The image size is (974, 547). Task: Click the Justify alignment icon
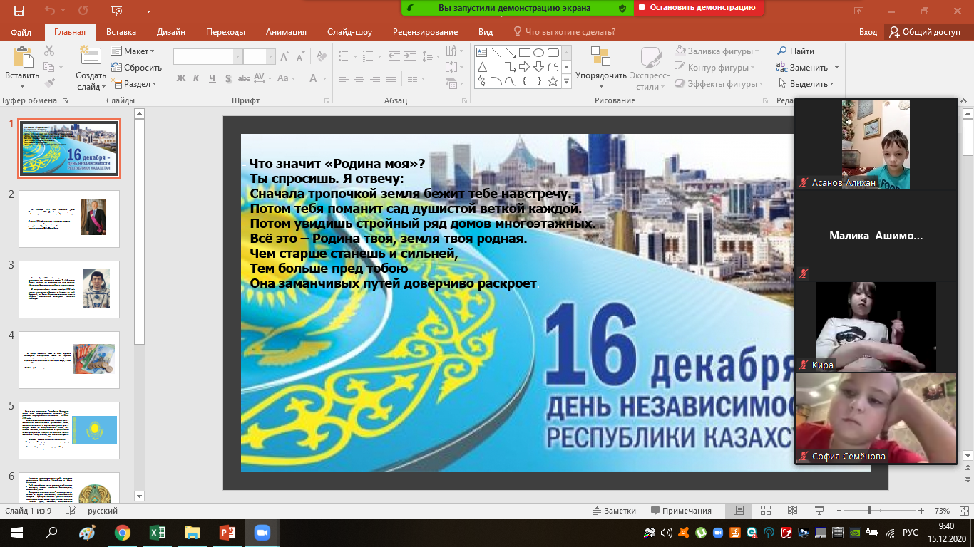click(x=392, y=78)
